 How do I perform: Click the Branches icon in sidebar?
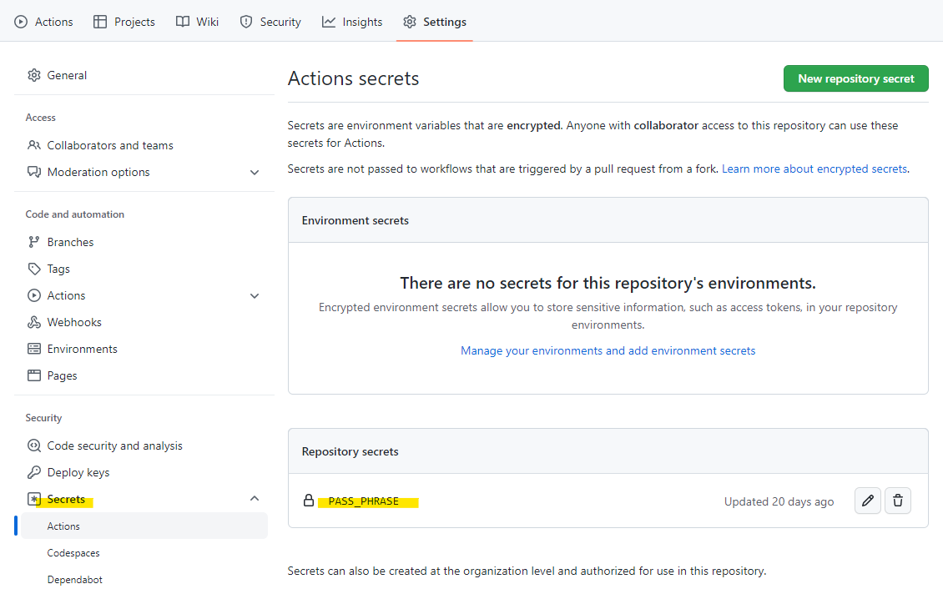[x=34, y=242]
